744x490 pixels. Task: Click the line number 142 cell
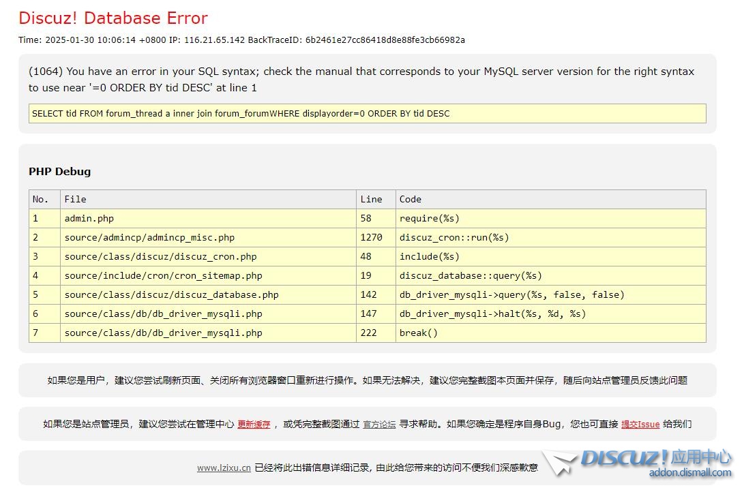click(x=376, y=294)
